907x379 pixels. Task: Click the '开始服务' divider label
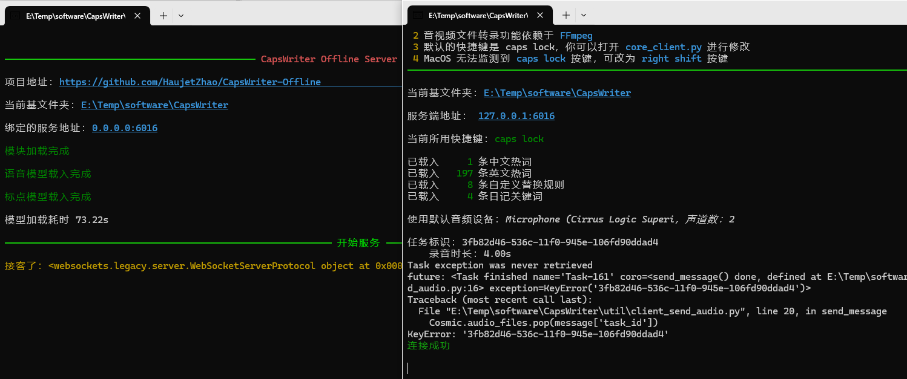[x=358, y=243]
